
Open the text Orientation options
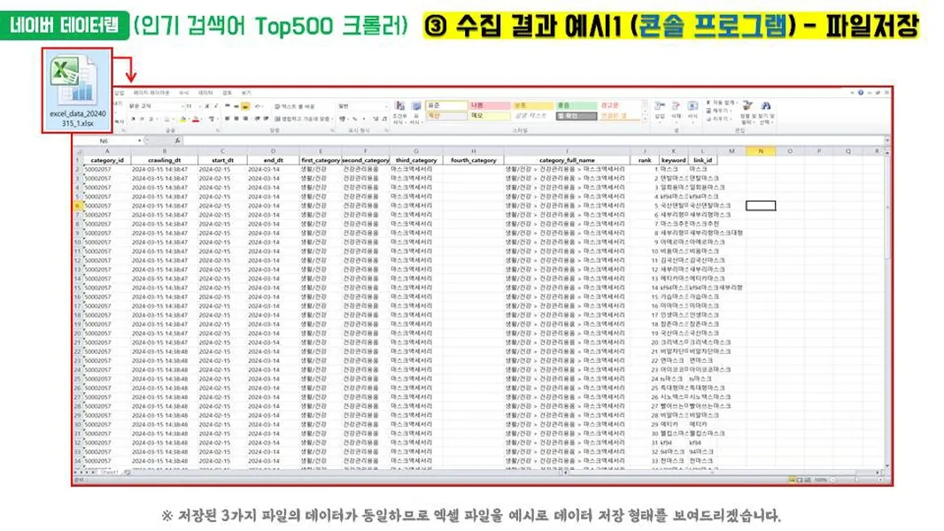[x=258, y=106]
